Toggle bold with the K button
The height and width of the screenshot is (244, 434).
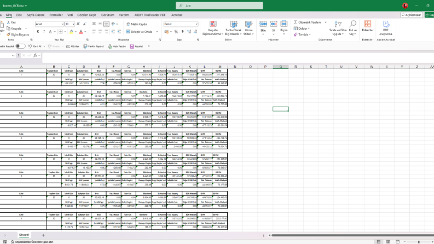(x=38, y=32)
